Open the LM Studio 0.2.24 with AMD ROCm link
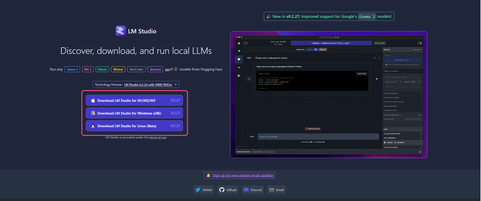Screen dimensions: 481x201 (148, 85)
